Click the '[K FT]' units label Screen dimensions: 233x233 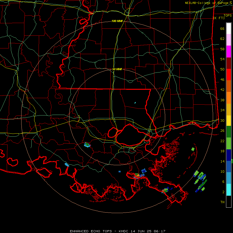219,18
